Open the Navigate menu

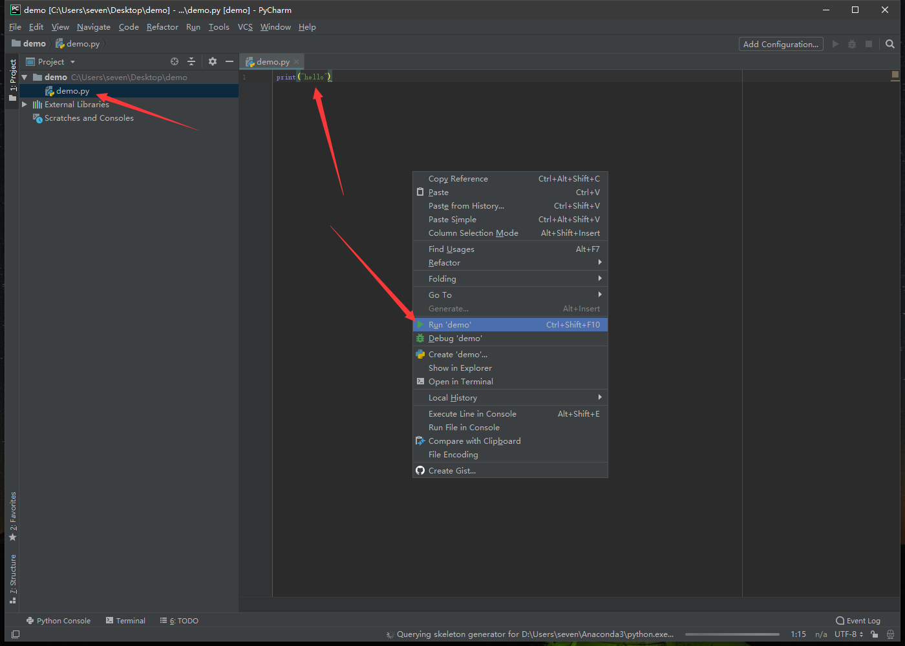pos(94,27)
